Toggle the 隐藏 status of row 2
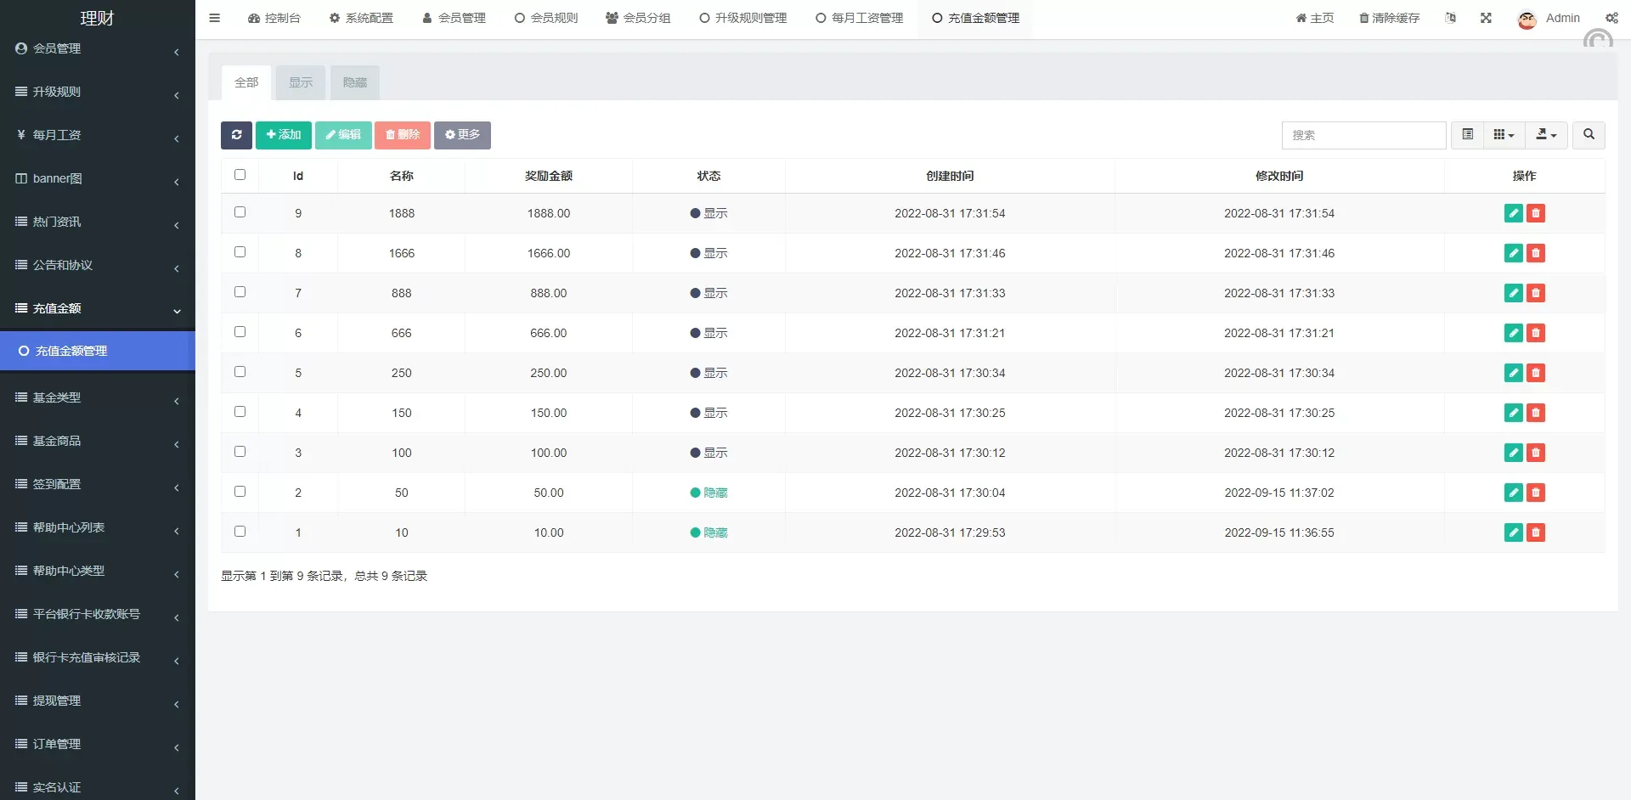Screen dimensions: 1631x800 [x=709, y=493]
